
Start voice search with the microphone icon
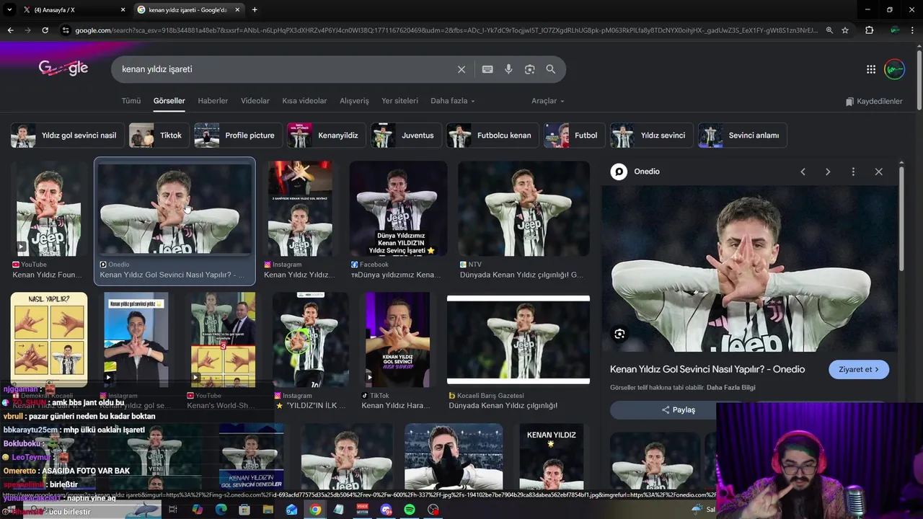click(x=508, y=69)
